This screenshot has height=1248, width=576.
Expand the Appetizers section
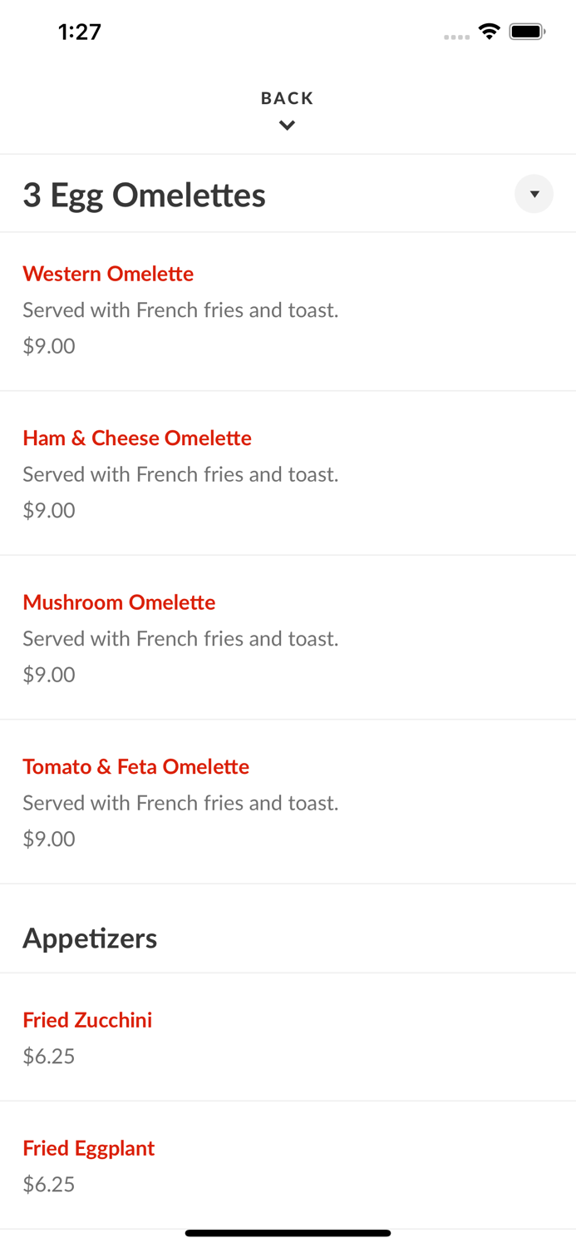click(x=90, y=937)
